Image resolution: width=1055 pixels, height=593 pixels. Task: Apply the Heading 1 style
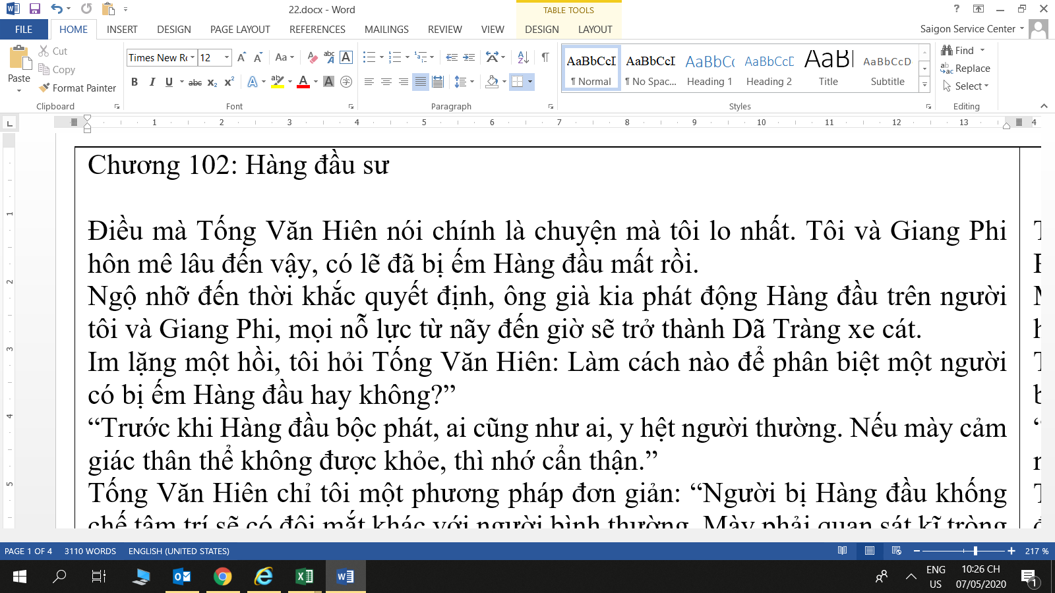pyautogui.click(x=709, y=69)
